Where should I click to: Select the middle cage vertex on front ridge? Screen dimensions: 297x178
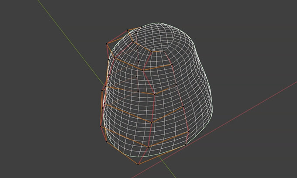click(x=154, y=94)
